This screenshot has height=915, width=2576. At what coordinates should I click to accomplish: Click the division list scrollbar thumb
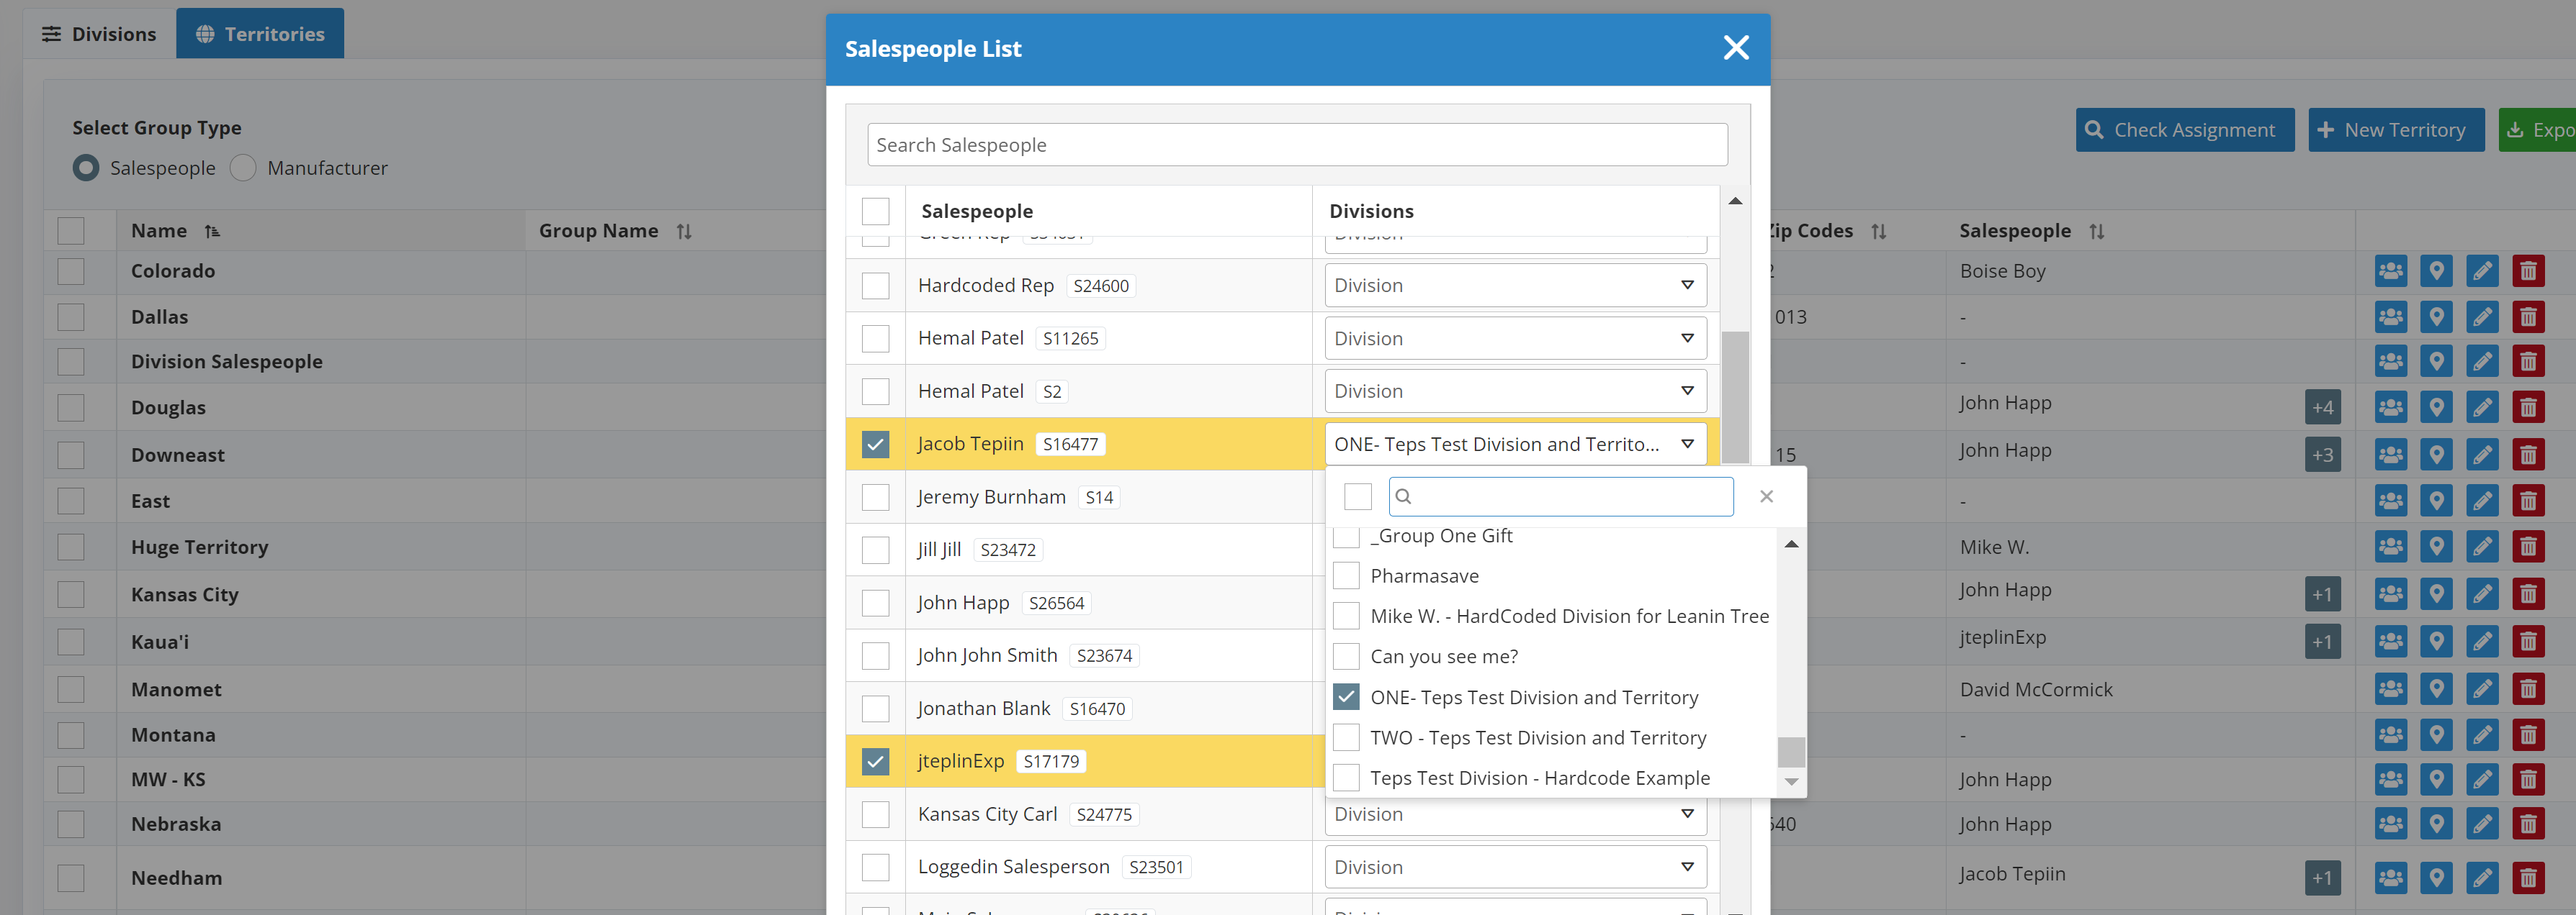click(1791, 751)
